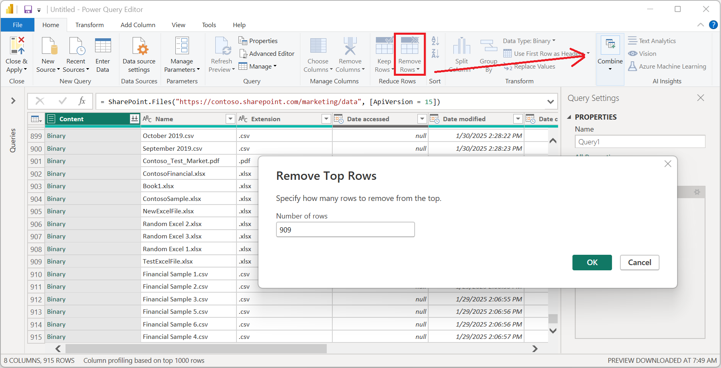Click the horizontal scrollbar thumb
The image size is (721, 368).
[196, 349]
